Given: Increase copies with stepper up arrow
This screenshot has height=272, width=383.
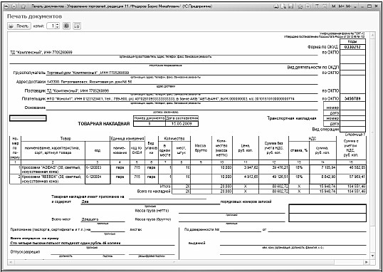Looking at the screenshot, I should pyautogui.click(x=57, y=24).
